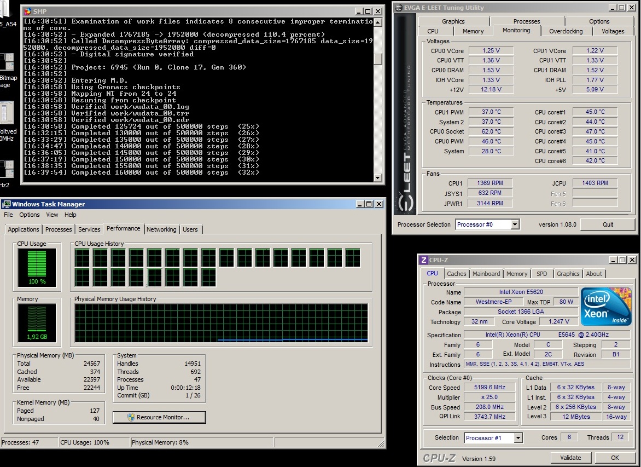The height and width of the screenshot is (467, 641).
Task: Click the E-LEET vertical logo banner
Action: pyautogui.click(x=405, y=114)
